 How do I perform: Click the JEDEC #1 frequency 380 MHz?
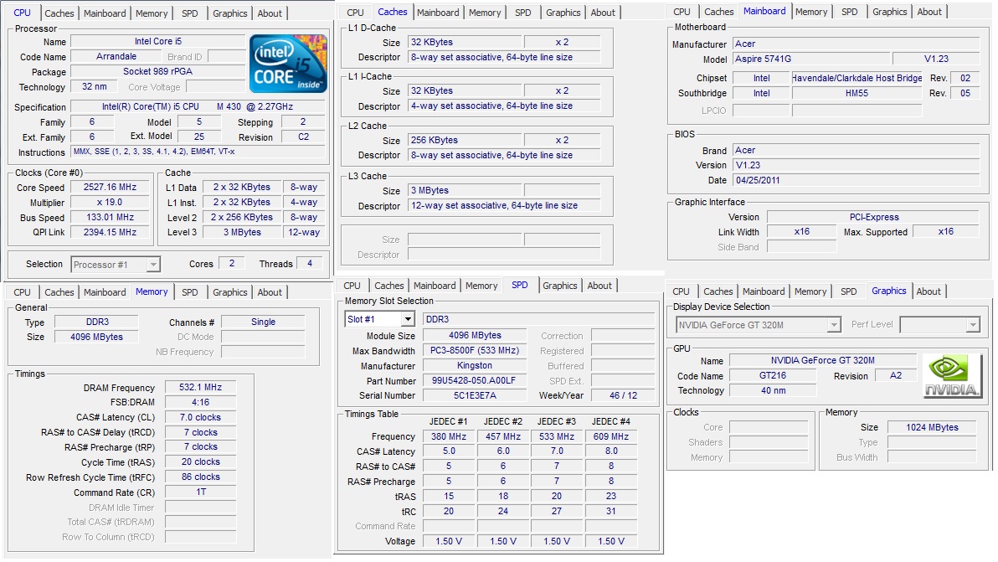[x=449, y=437]
